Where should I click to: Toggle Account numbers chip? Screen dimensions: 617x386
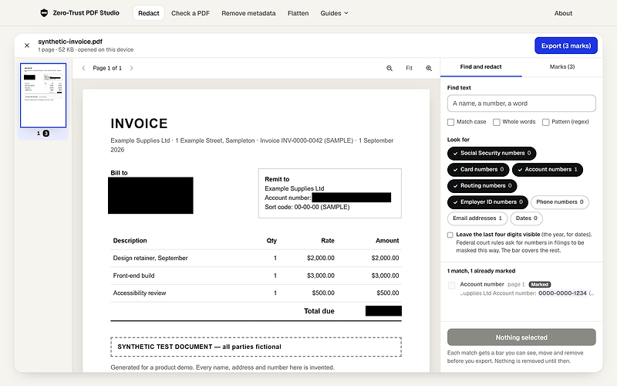(548, 169)
